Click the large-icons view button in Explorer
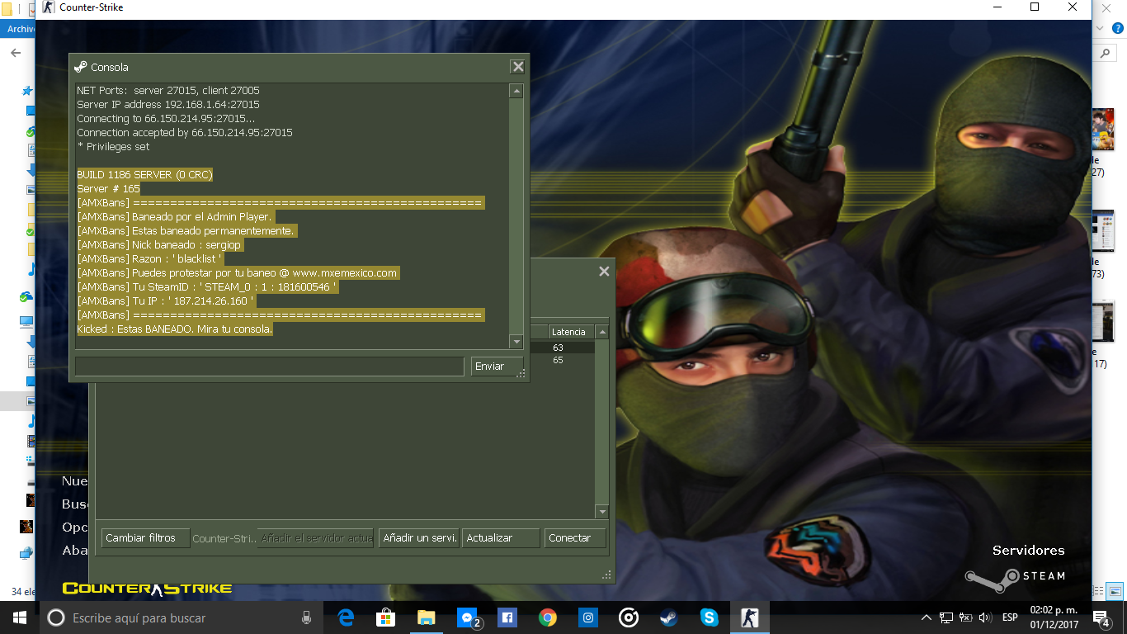The image size is (1127, 634). [1115, 591]
